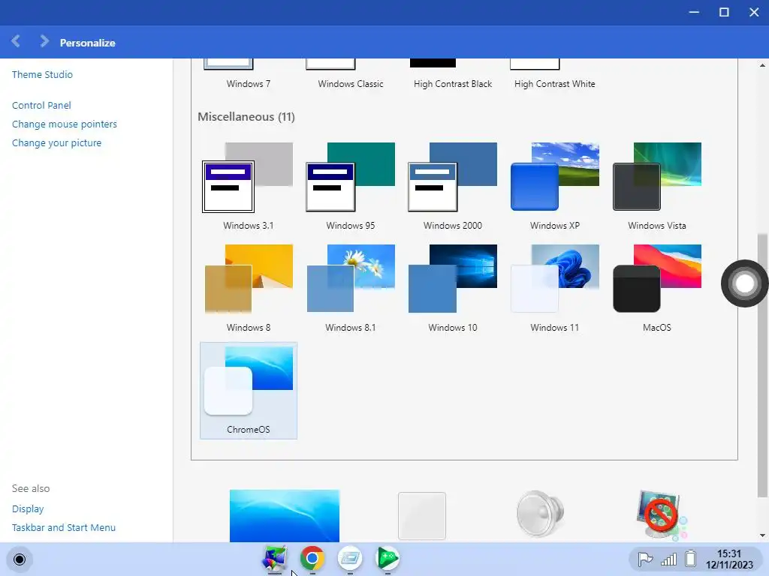Choose the Windows 8 theme
Image resolution: width=769 pixels, height=576 pixels.
[248, 289]
